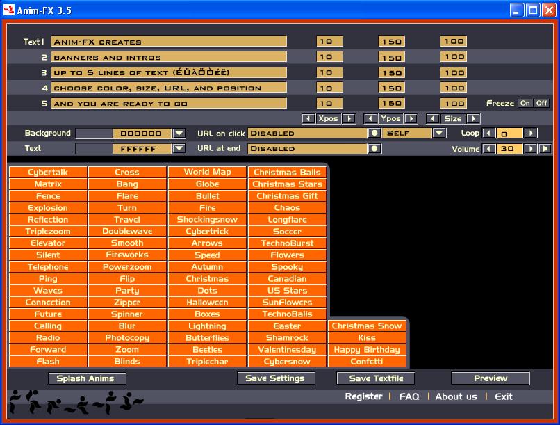Image resolution: width=560 pixels, height=425 pixels.
Task: Click the Text color swatch
Action: tap(94, 149)
